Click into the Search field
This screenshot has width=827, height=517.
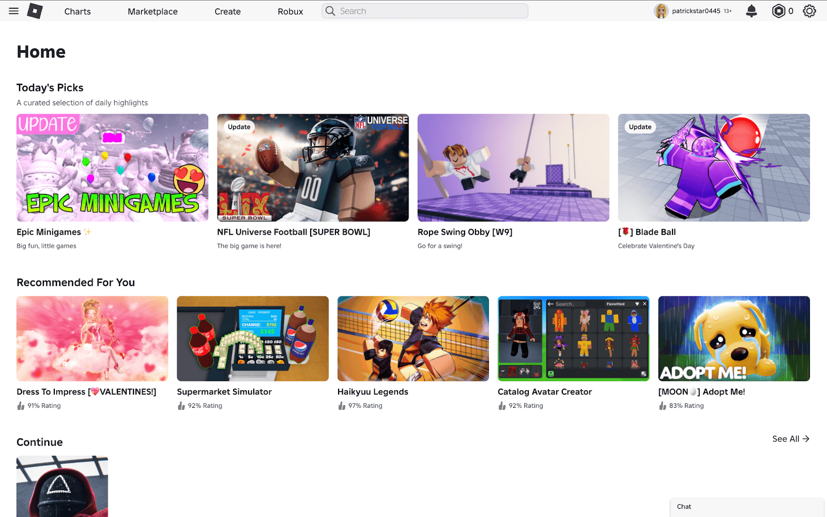pyautogui.click(x=425, y=11)
